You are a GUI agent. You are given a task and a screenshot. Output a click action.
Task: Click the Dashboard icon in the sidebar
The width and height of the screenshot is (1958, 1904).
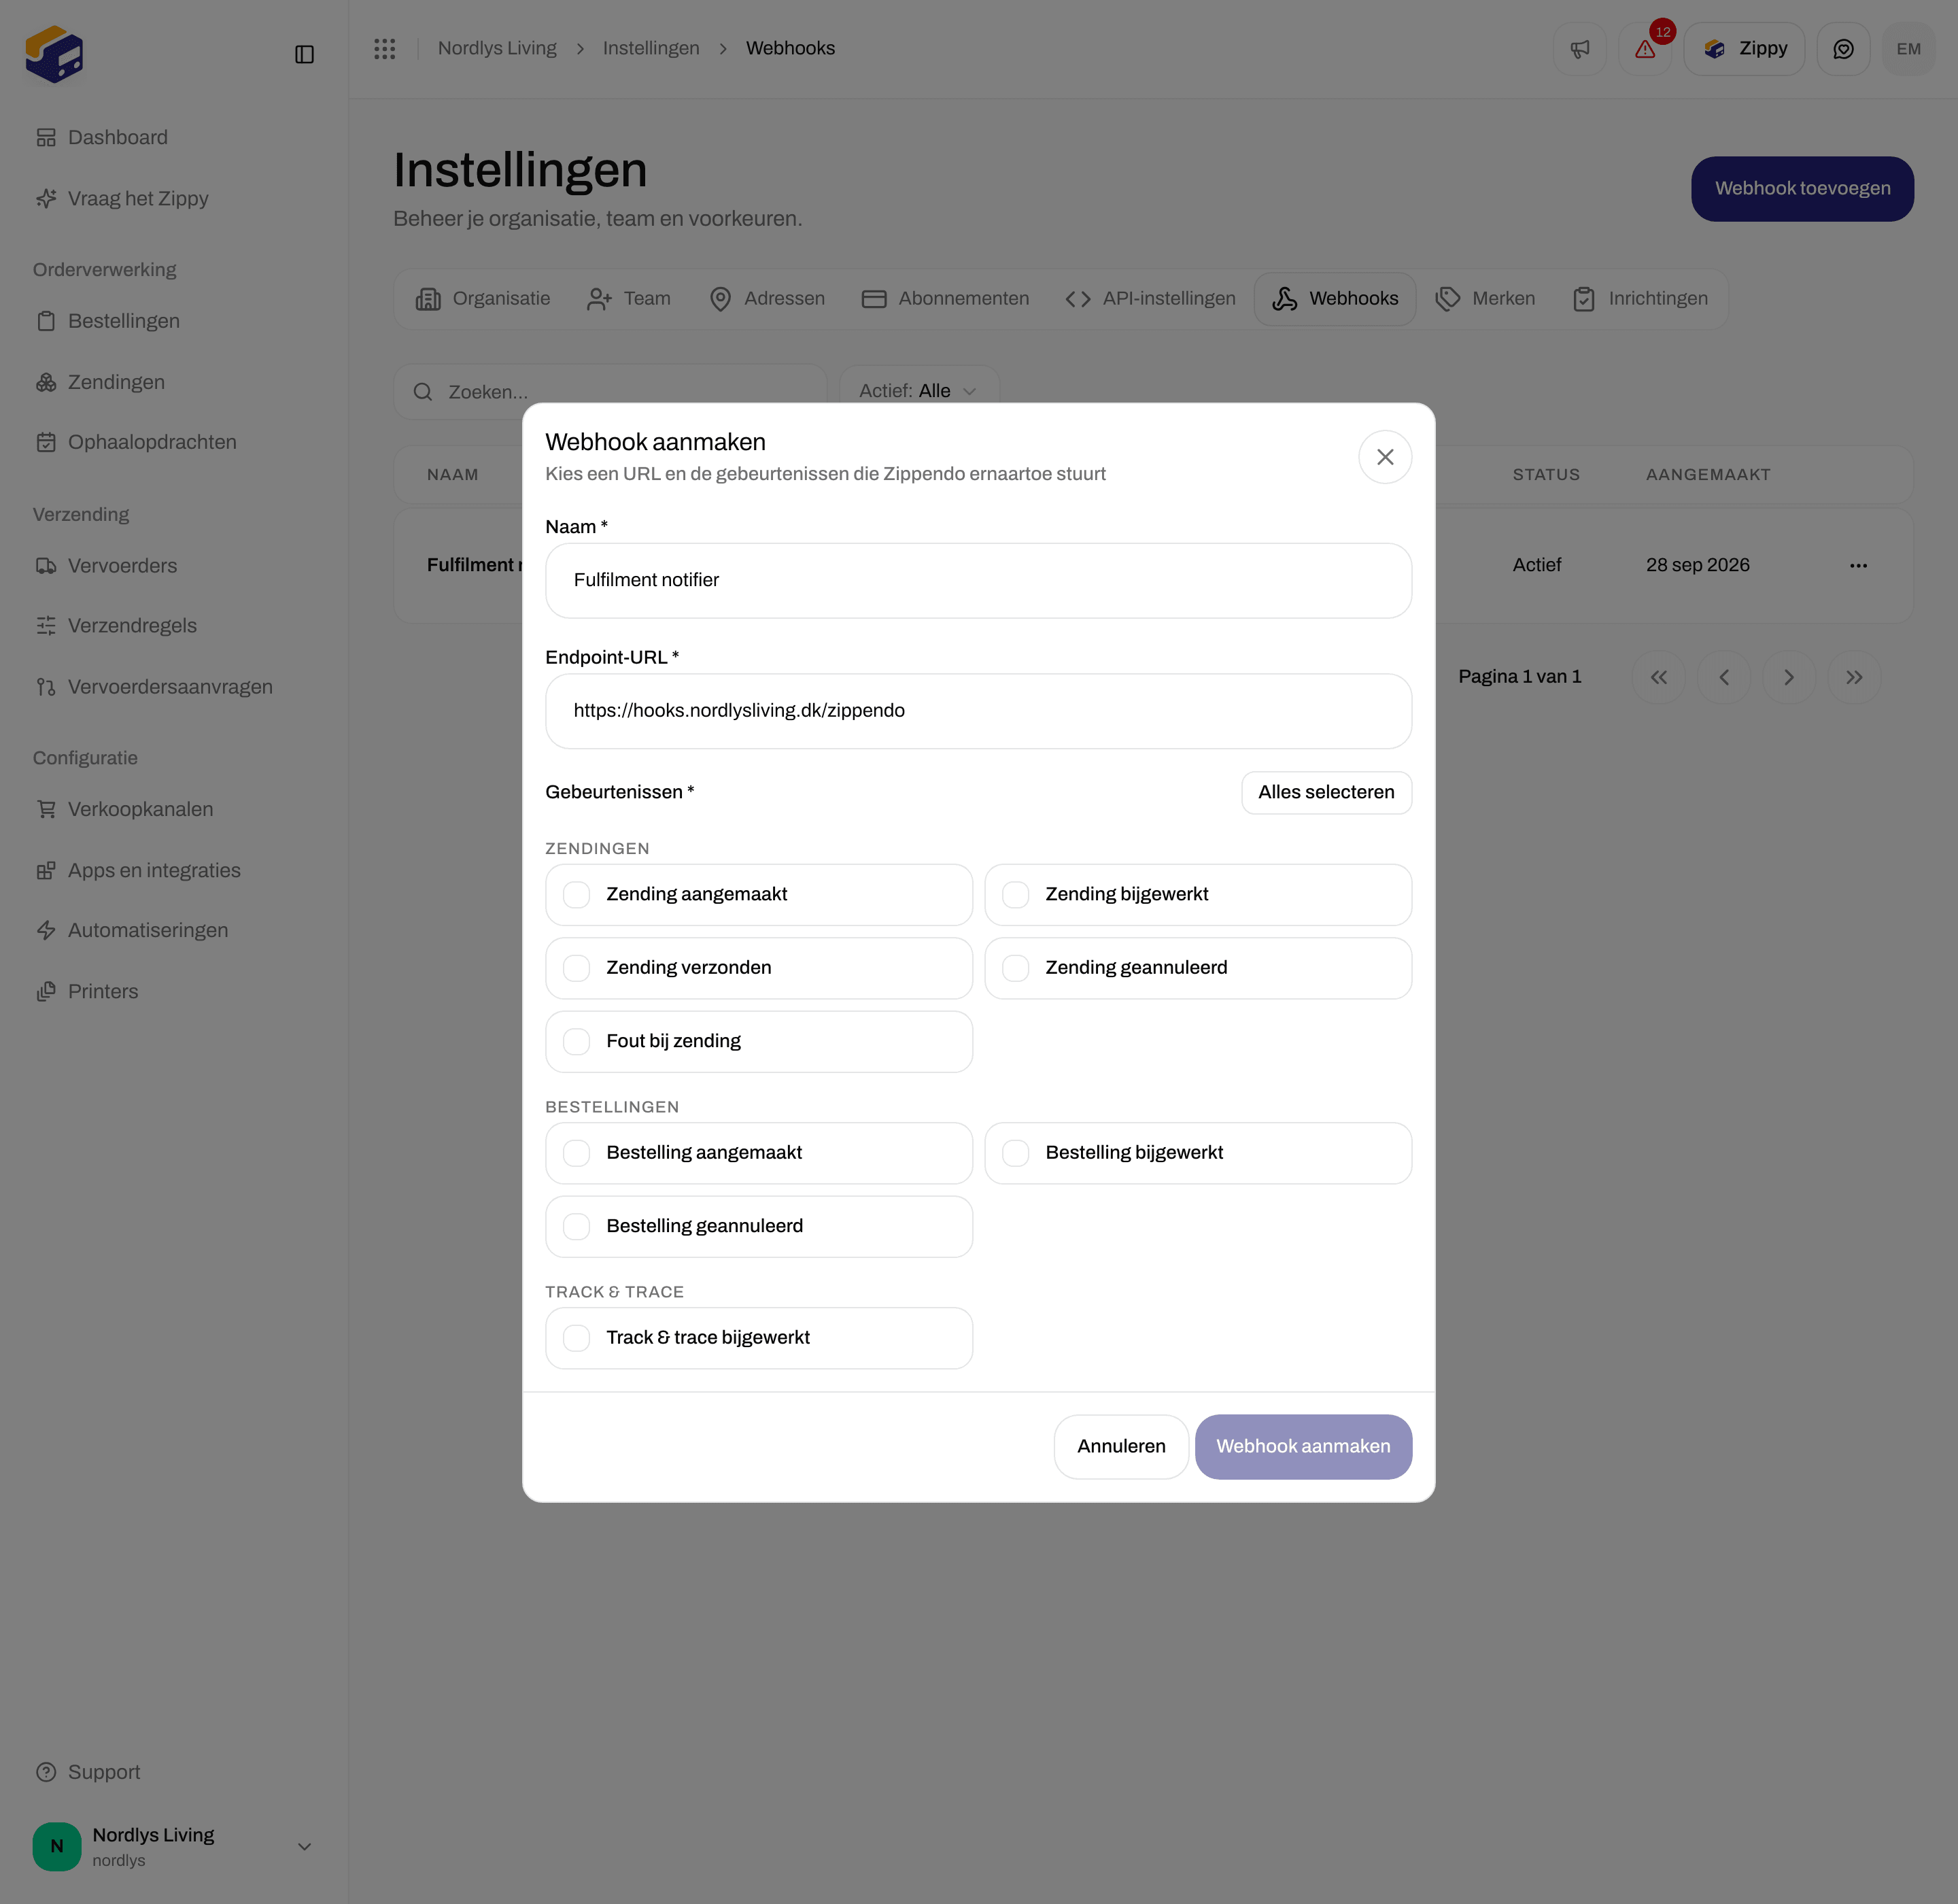[46, 138]
